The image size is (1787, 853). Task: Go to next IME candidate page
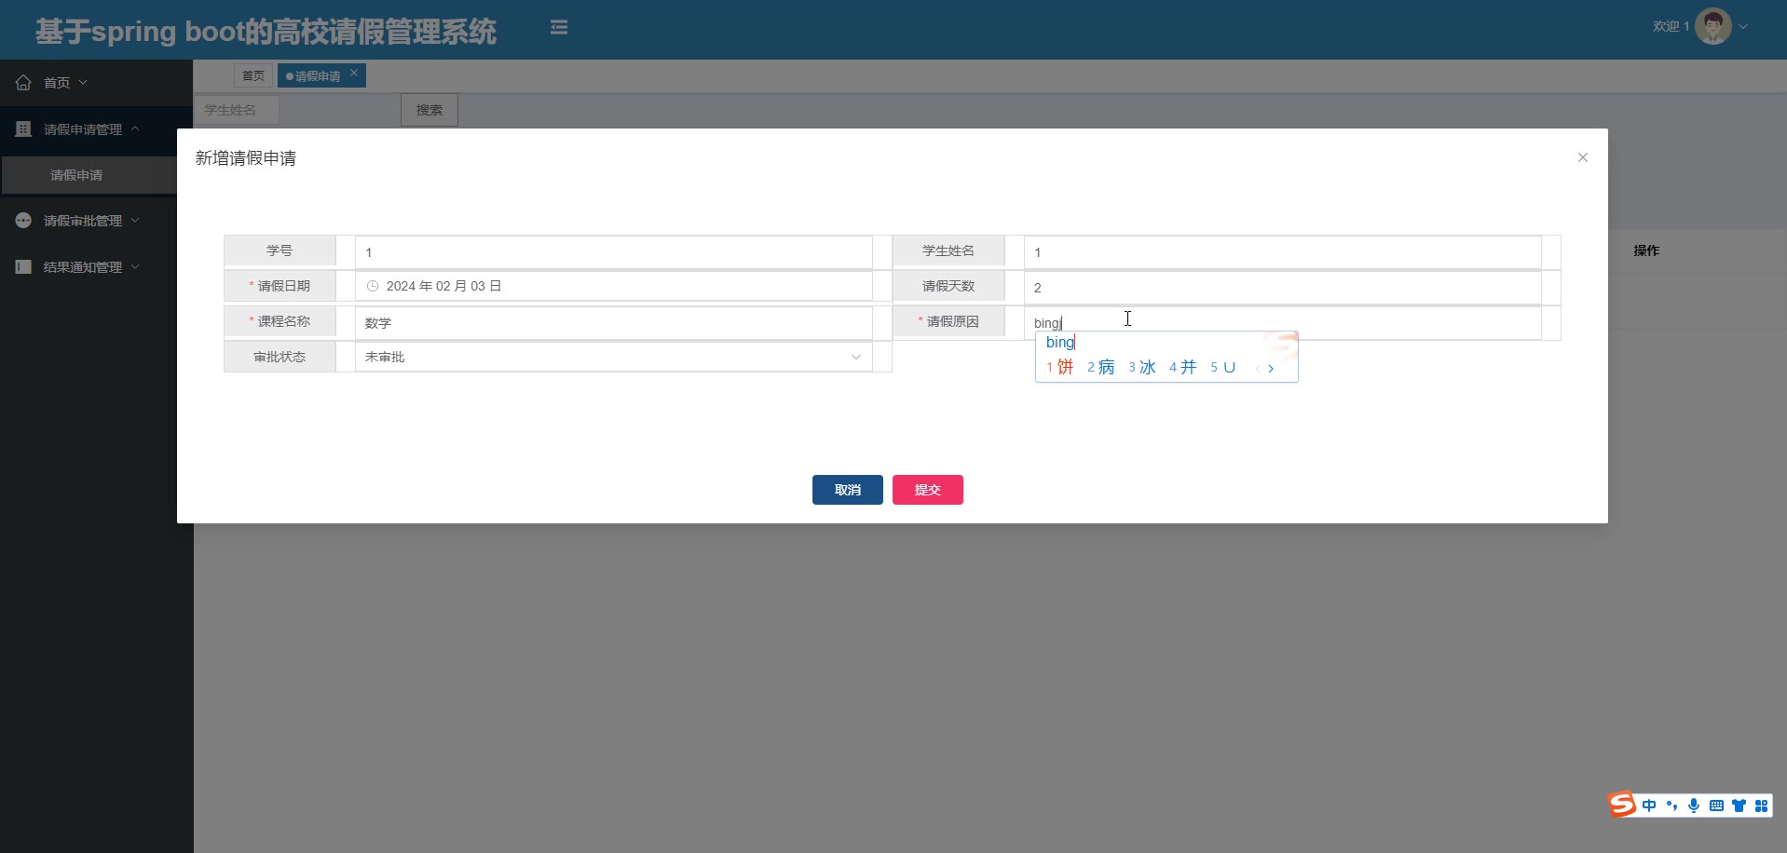pyautogui.click(x=1271, y=369)
